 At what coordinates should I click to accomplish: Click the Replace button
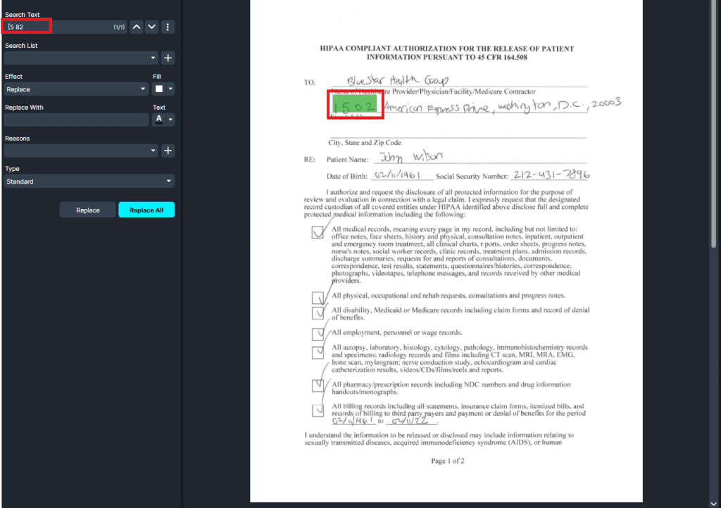tap(88, 210)
